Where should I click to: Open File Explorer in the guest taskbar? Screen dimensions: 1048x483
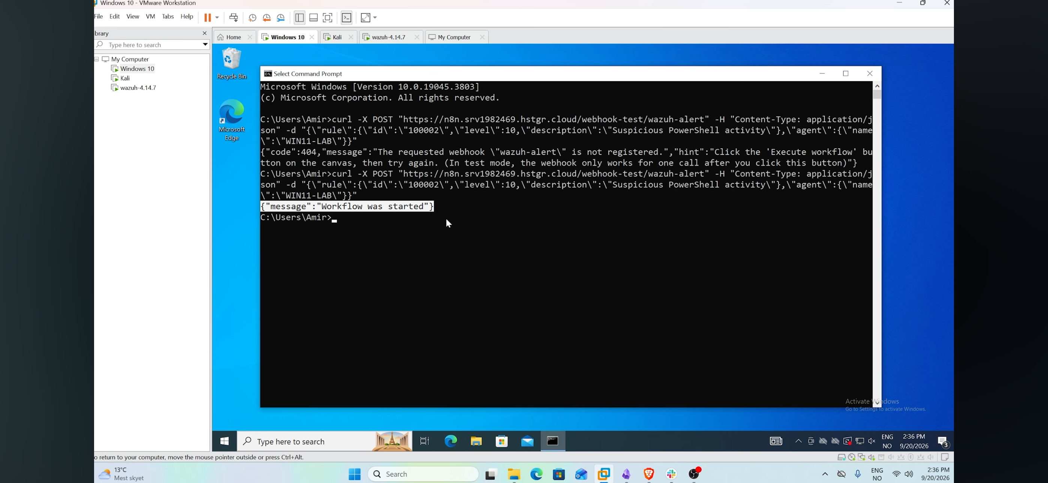pos(476,441)
